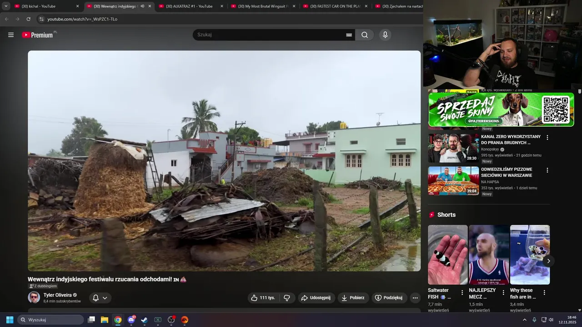
Task: Open Konopskyy channel link
Action: [x=490, y=149]
